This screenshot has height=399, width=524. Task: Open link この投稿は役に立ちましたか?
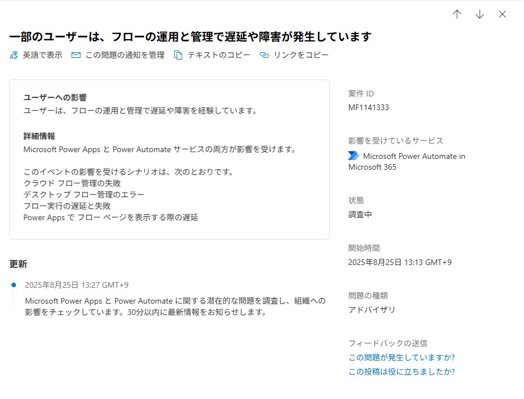402,372
